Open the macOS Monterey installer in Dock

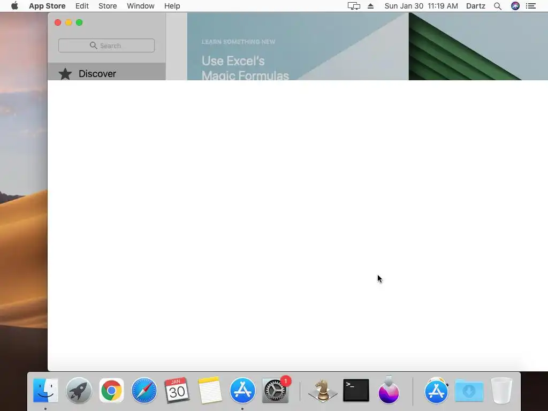389,390
